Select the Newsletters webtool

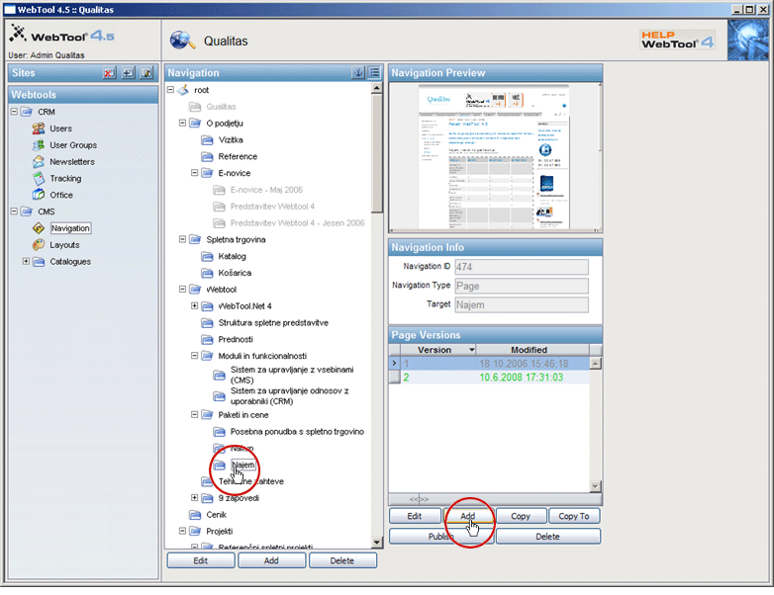(x=71, y=162)
